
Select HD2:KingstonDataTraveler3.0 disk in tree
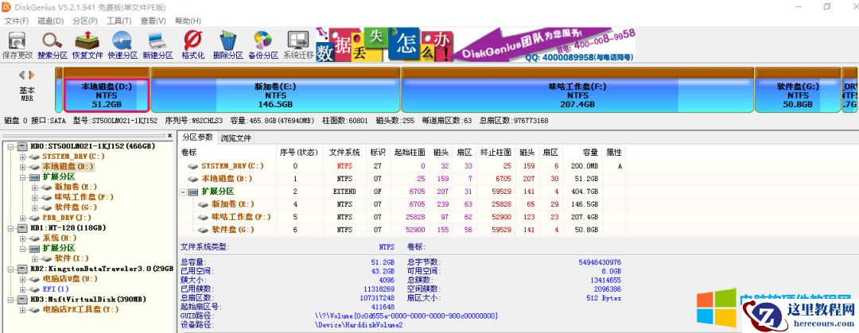101,269
